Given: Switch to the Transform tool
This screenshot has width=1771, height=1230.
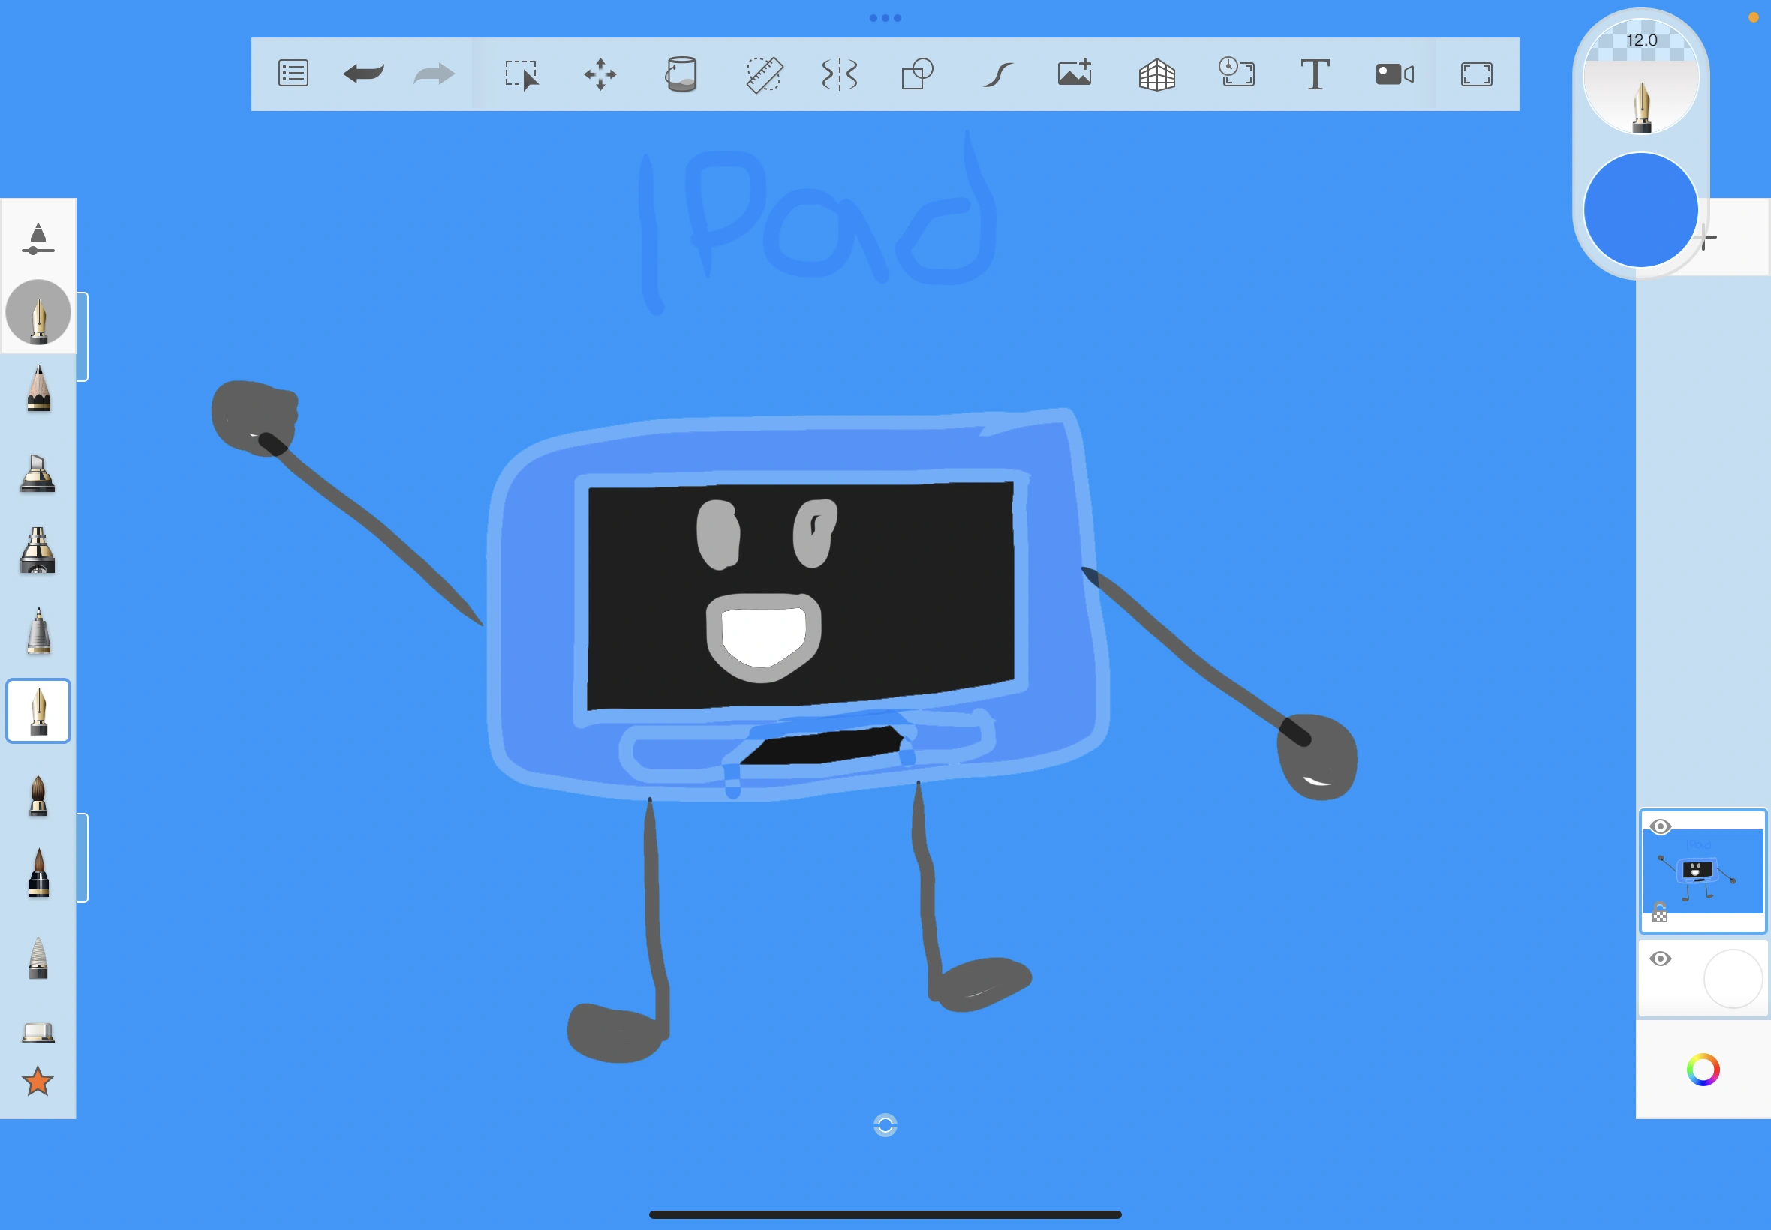Looking at the screenshot, I should pos(600,73).
